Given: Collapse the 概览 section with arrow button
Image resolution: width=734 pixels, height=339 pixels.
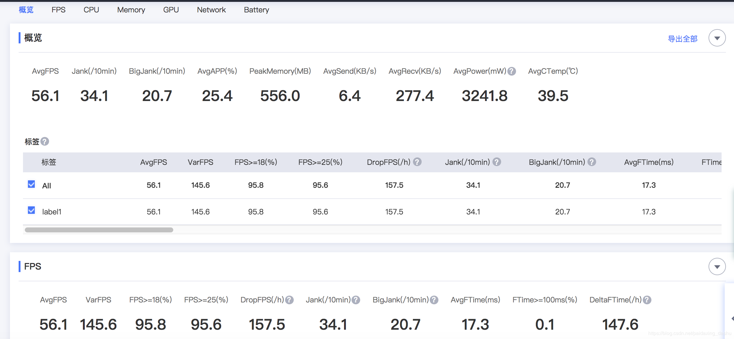Looking at the screenshot, I should [x=717, y=38].
